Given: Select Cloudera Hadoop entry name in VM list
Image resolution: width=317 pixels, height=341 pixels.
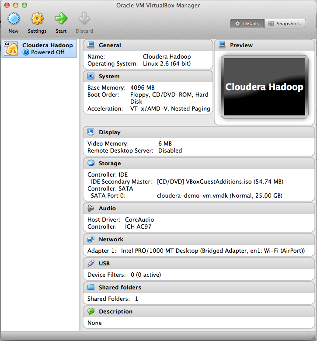Looking at the screenshot, I should coord(47,45).
